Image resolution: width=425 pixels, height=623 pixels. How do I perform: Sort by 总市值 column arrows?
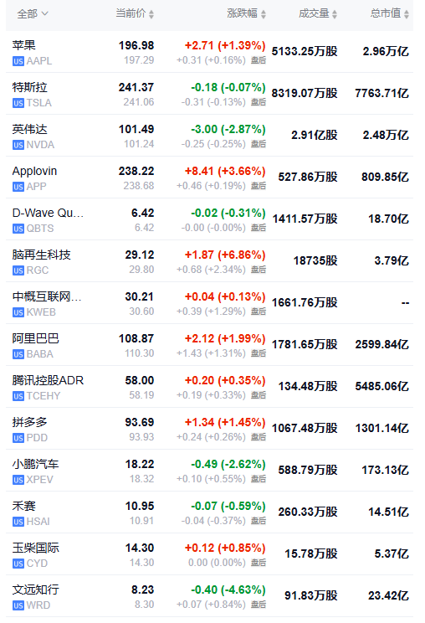[x=407, y=14]
